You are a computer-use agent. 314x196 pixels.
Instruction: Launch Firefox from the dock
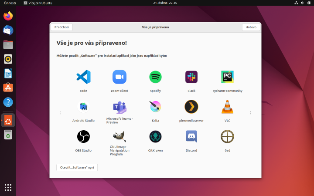click(8, 16)
